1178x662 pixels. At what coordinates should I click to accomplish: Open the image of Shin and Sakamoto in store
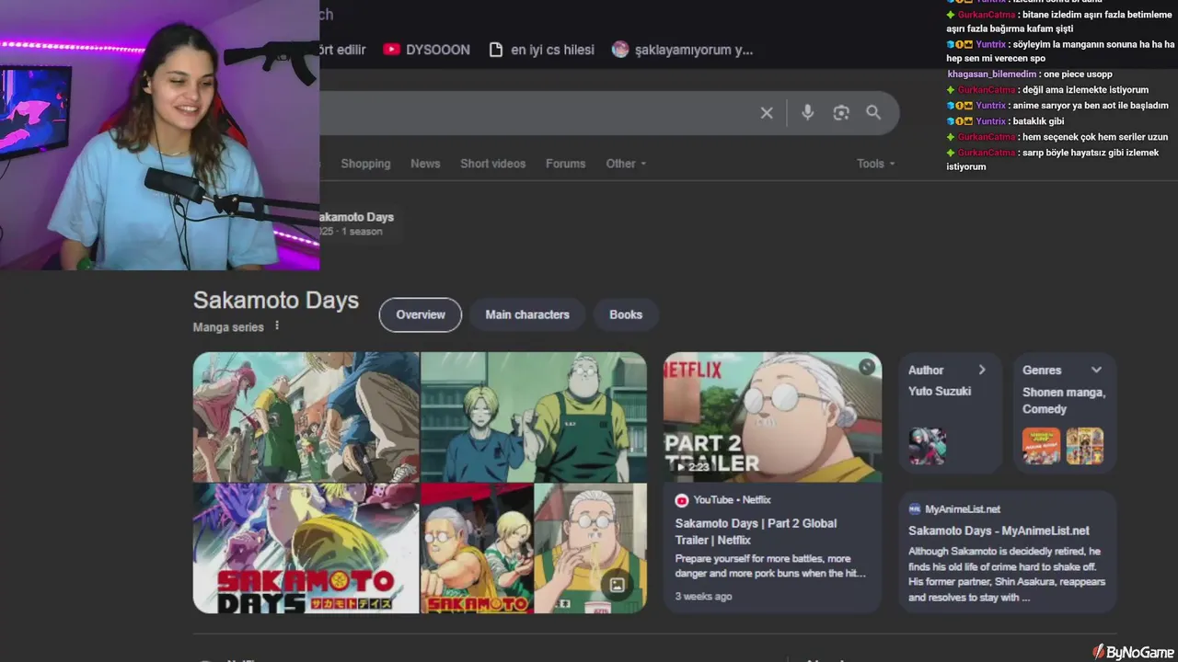534,417
